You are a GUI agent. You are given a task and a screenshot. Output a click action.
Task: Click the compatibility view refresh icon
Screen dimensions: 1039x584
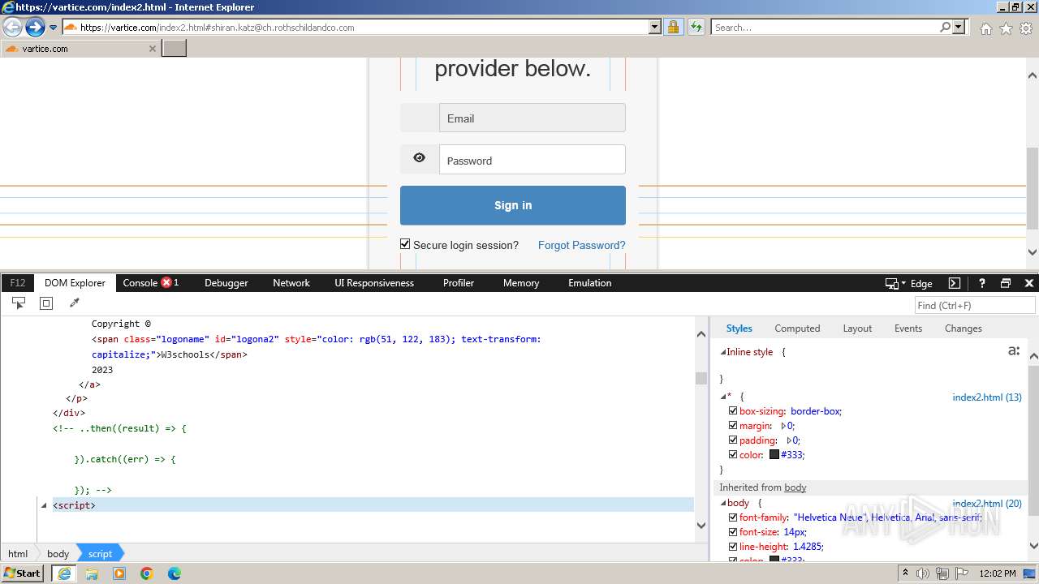point(696,27)
